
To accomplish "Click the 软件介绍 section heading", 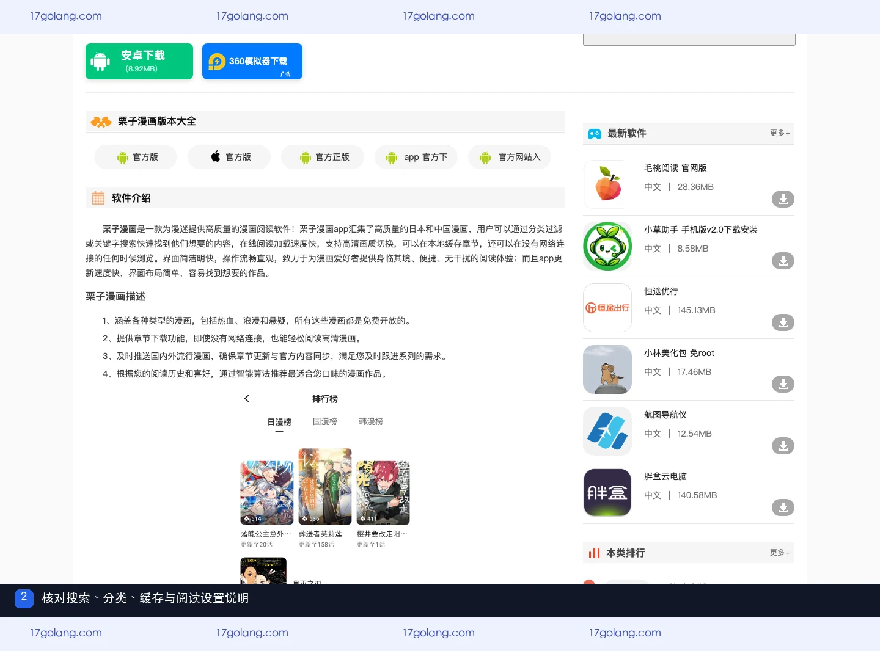I will 131,198.
